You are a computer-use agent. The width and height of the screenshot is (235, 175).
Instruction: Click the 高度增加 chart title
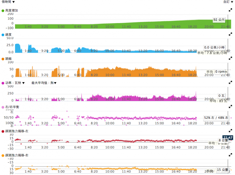pos(11,10)
